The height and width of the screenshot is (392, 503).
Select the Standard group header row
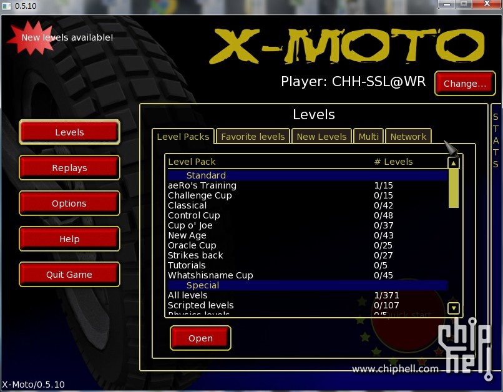coord(307,175)
